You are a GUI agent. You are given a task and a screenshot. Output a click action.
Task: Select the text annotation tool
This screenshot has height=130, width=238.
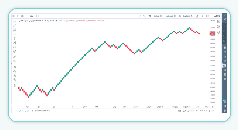[15, 39]
